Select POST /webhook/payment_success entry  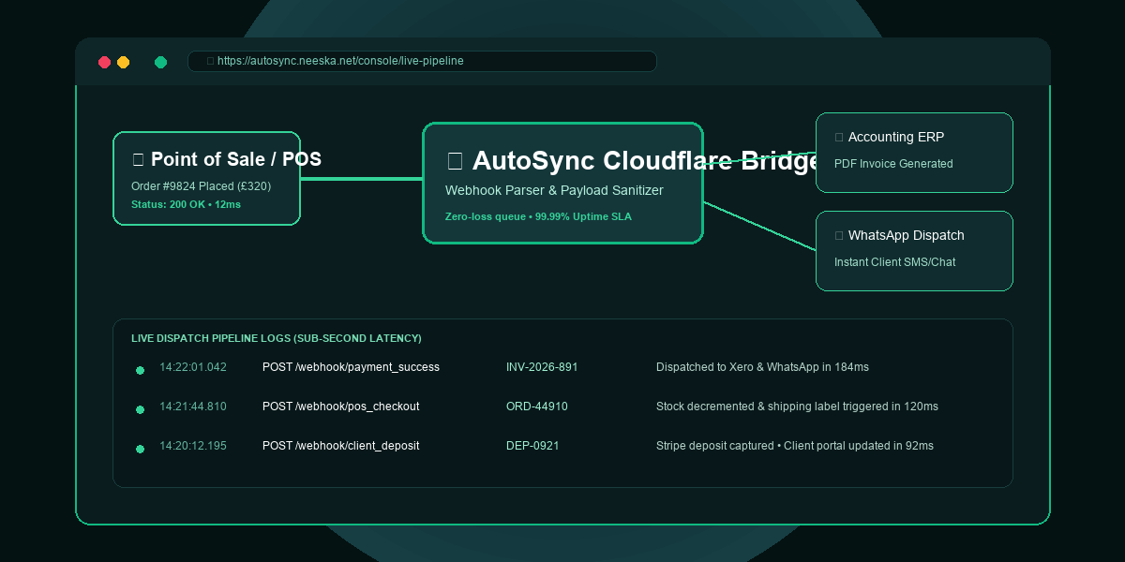point(351,367)
